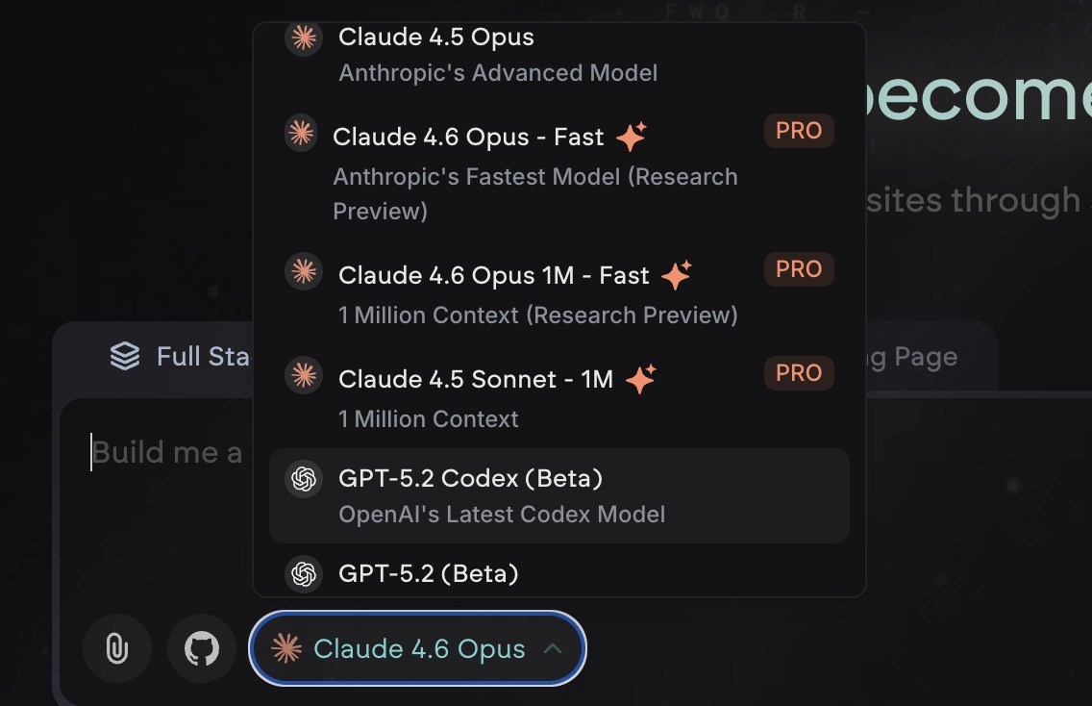Click the sparkle icon next to Claude 4.6 Opus - Fast
Screen dimensions: 1092x706
click(x=631, y=138)
